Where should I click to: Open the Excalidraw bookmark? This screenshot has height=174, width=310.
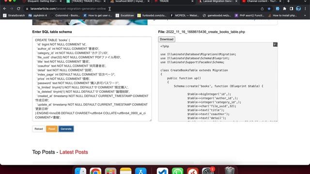pyautogui.click(x=125, y=15)
